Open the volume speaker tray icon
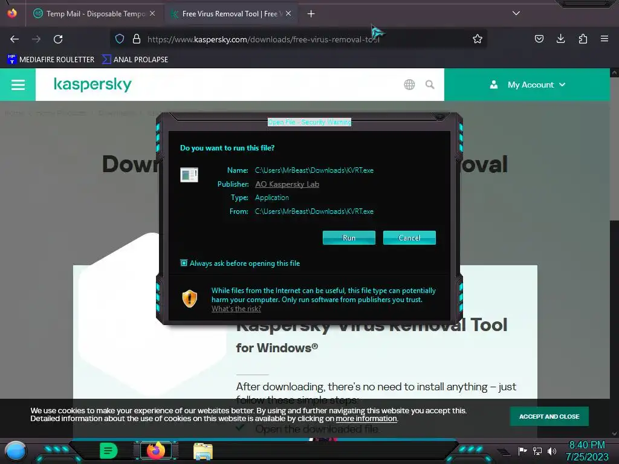Viewport: 619px width, 464px height. [x=552, y=451]
